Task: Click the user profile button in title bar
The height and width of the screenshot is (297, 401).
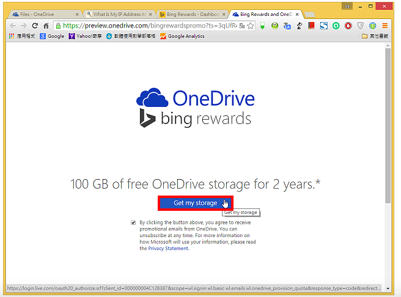Action: click(x=347, y=6)
